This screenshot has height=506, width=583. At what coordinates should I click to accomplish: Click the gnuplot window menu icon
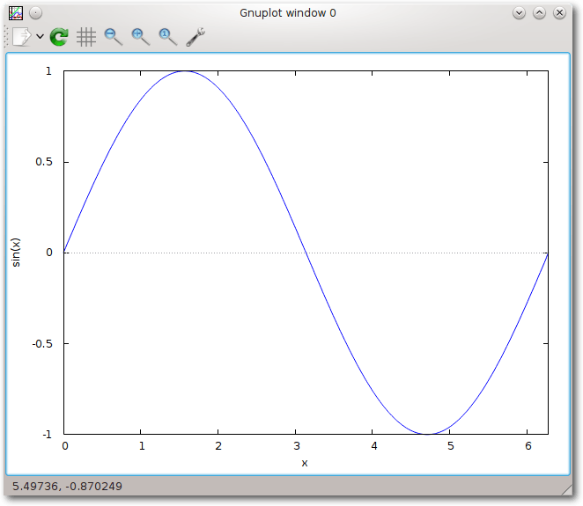(x=16, y=13)
